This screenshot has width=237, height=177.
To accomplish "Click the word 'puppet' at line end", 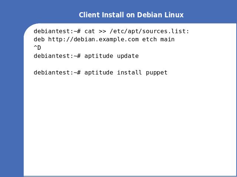I will pyautogui.click(x=157, y=73).
